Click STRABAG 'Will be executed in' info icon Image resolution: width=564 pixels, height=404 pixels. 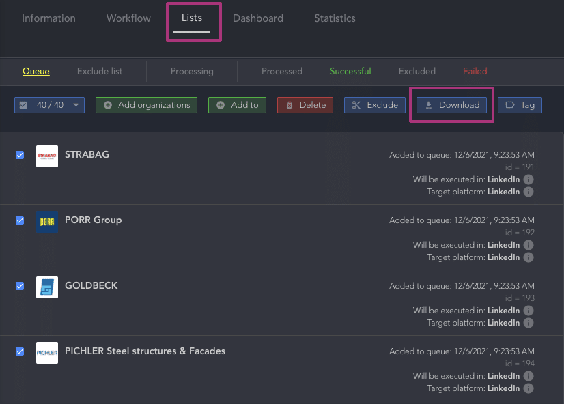click(x=528, y=179)
